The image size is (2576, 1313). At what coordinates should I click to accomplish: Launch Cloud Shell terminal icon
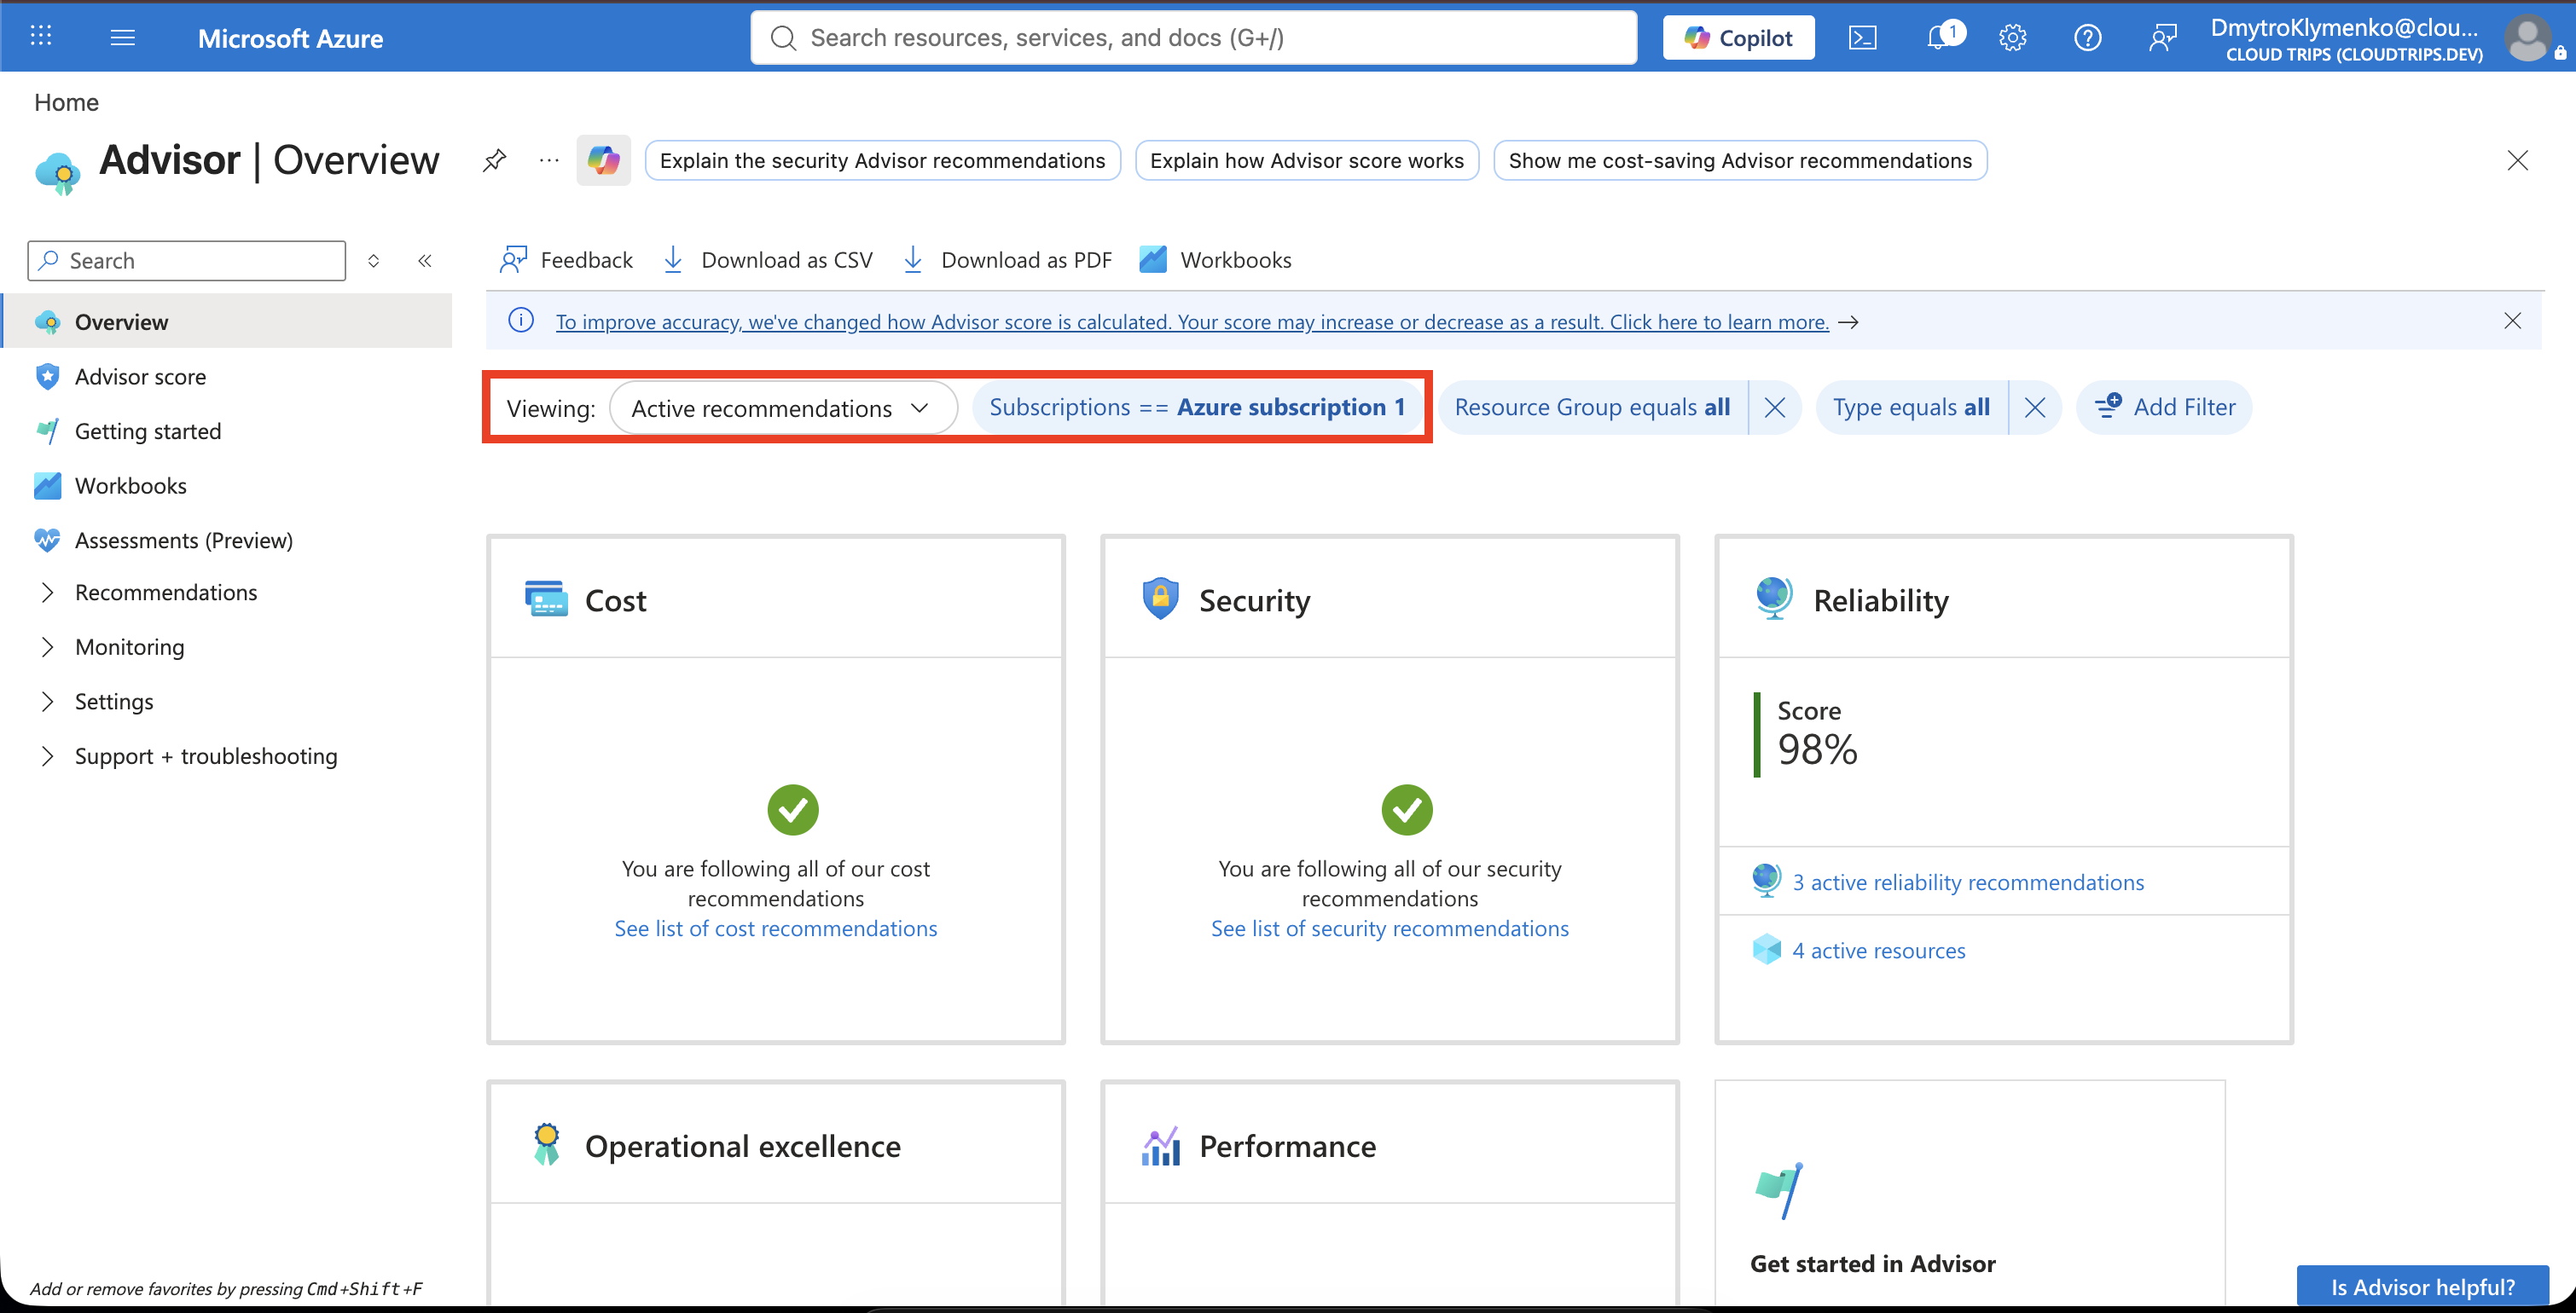pyautogui.click(x=1862, y=38)
